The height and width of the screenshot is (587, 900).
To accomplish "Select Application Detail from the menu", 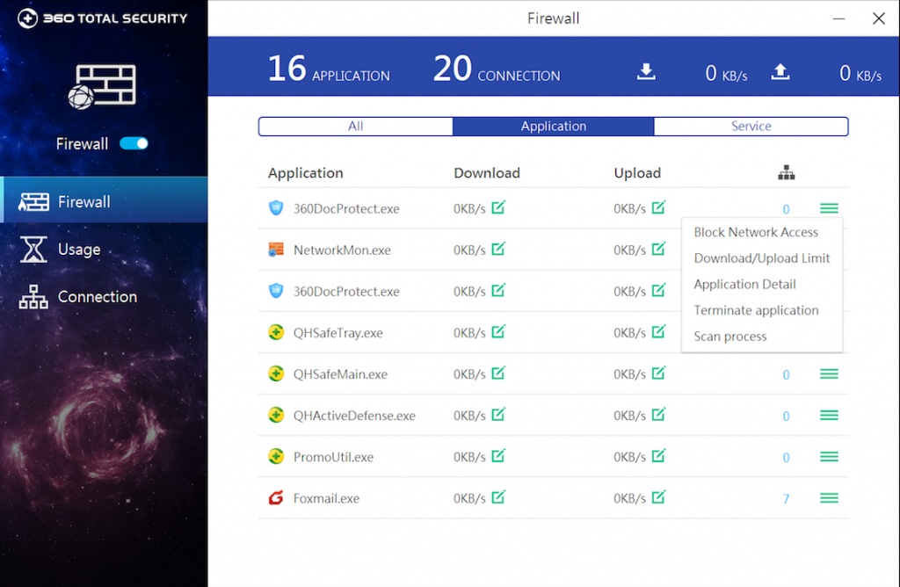I will [744, 284].
